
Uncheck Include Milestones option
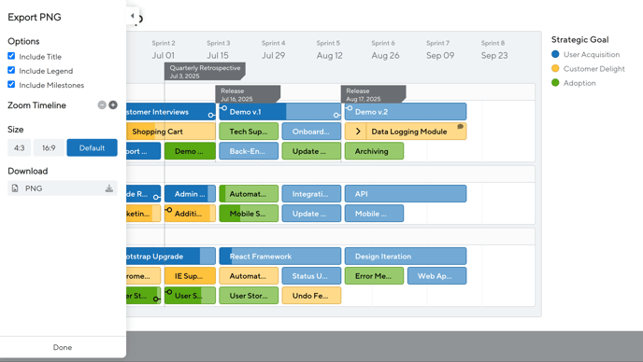pos(11,84)
